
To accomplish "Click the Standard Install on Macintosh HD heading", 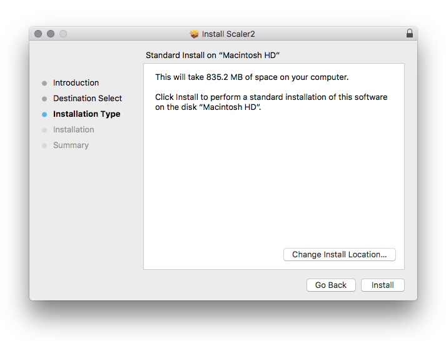I will [x=213, y=56].
